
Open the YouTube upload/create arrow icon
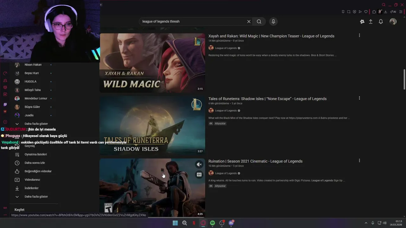(x=370, y=22)
